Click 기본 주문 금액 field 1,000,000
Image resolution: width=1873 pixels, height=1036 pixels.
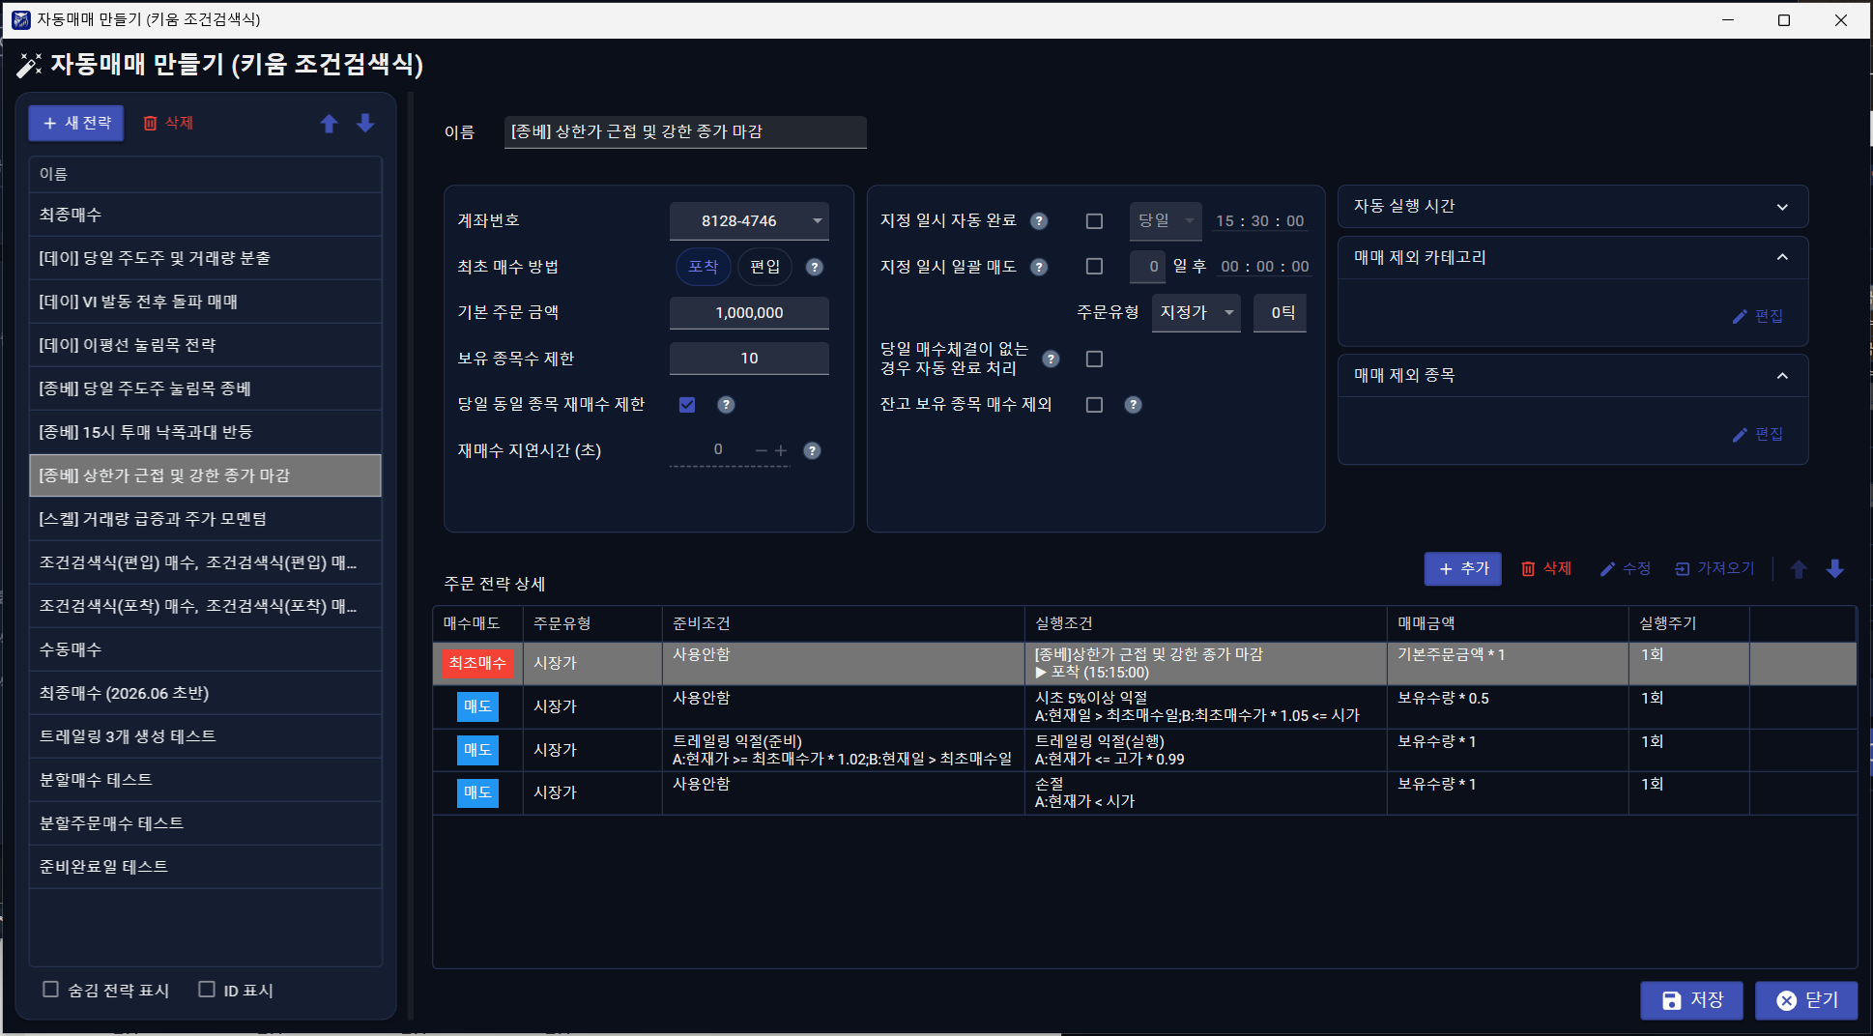[x=749, y=313]
